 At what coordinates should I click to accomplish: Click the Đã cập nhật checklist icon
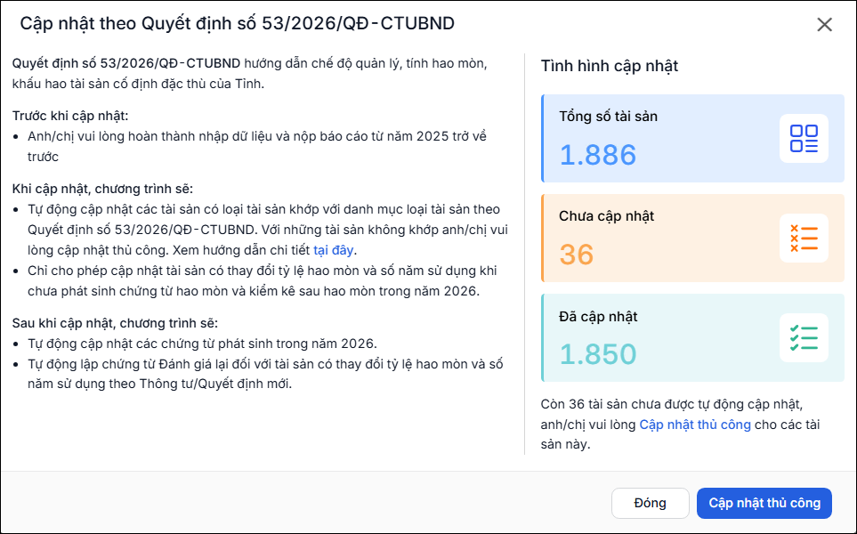[x=804, y=338]
